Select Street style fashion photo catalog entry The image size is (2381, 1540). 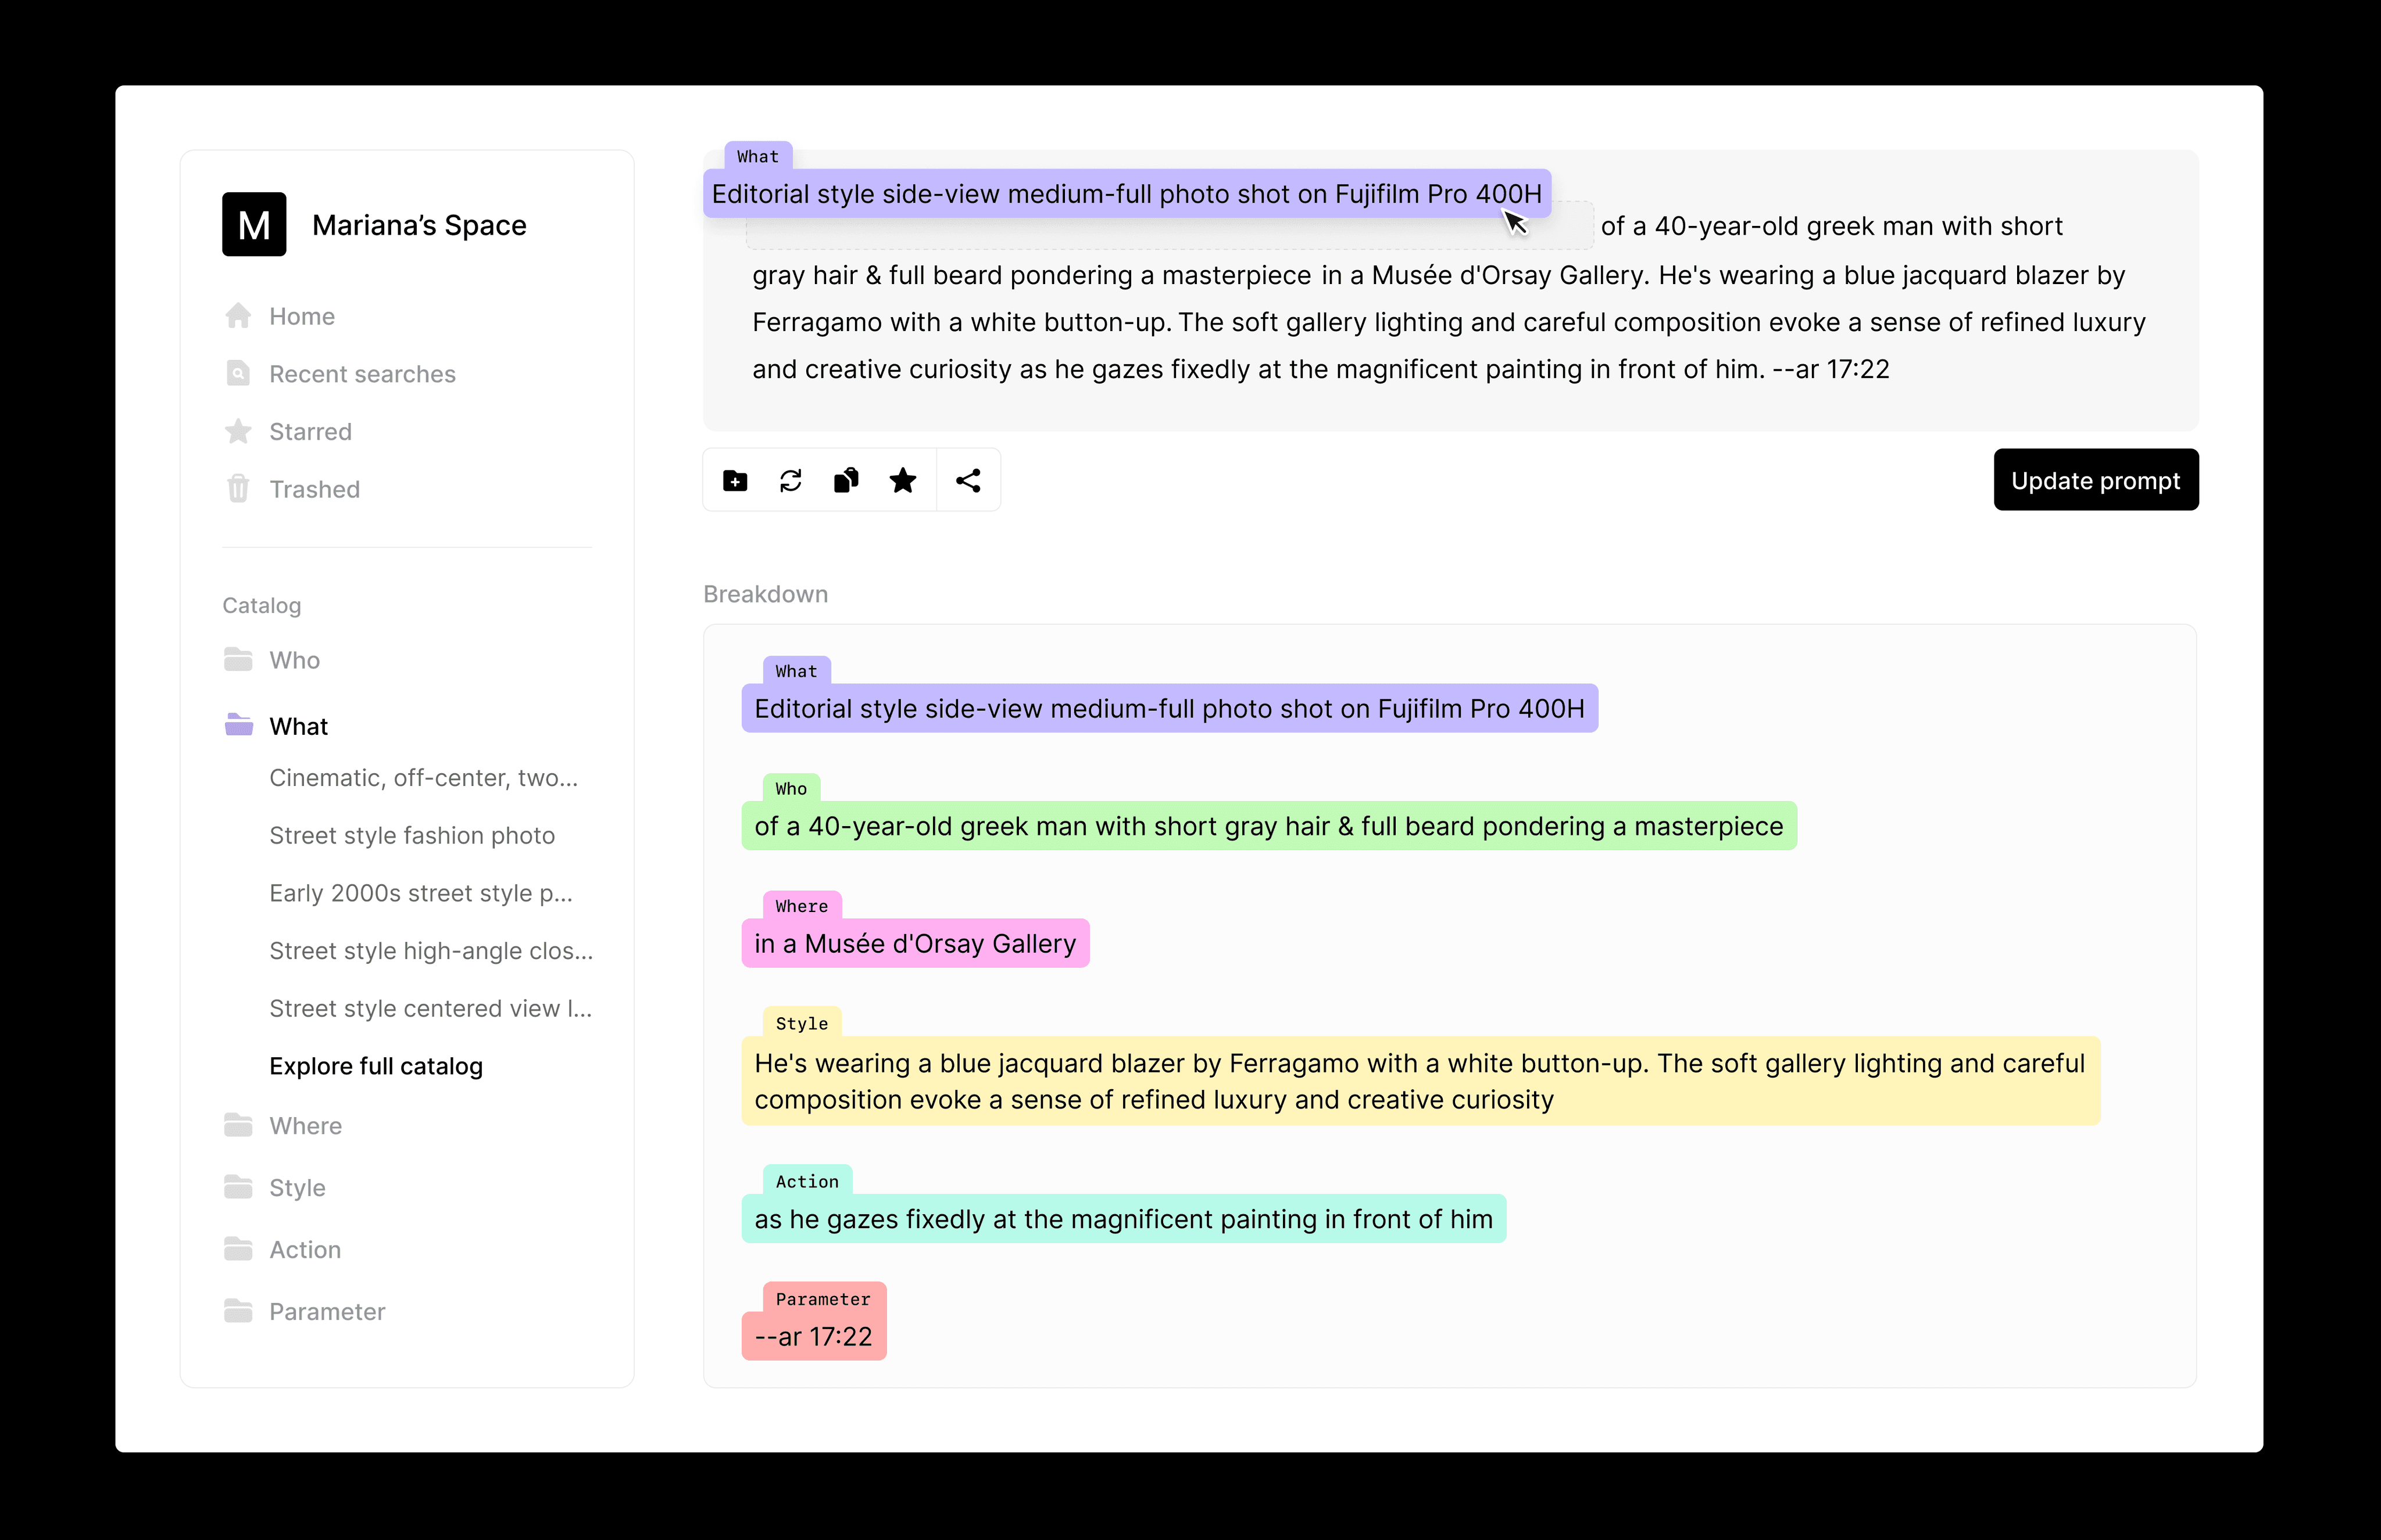pyautogui.click(x=411, y=836)
